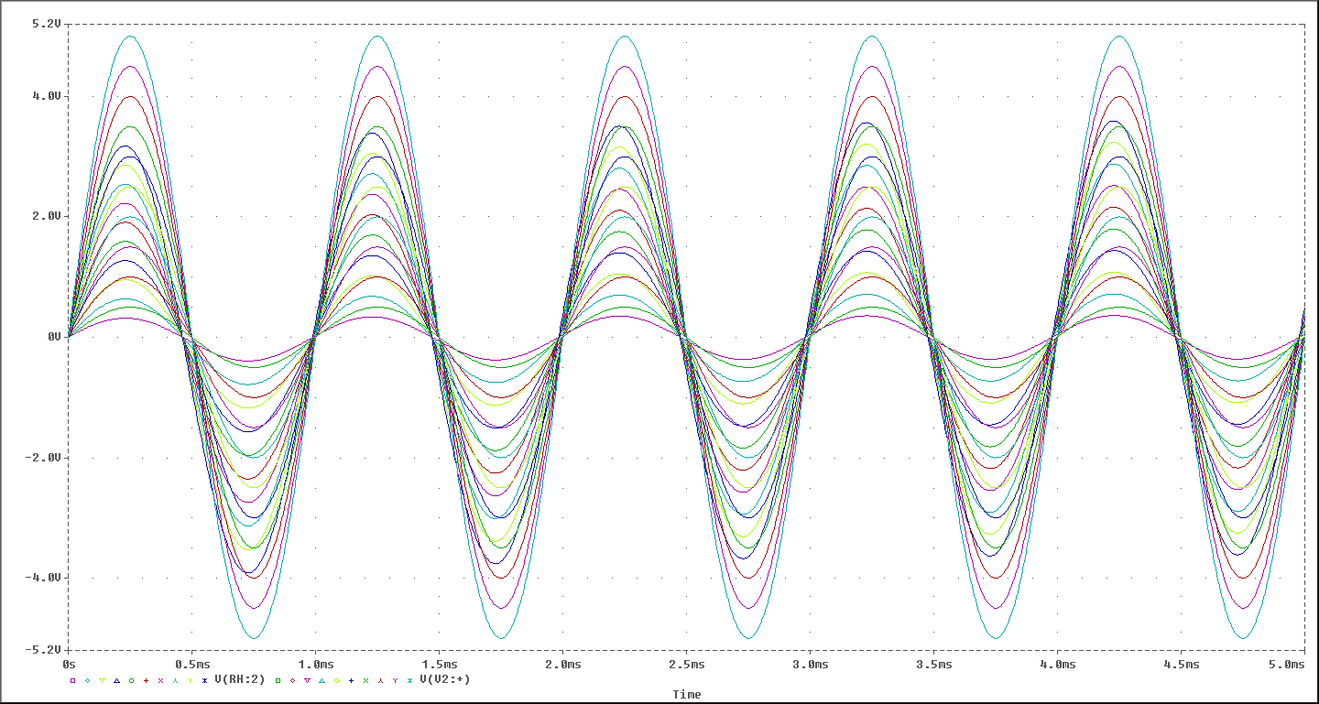Click the -4.0V Y-axis label
Screen dimensions: 1319x704
tap(43, 578)
